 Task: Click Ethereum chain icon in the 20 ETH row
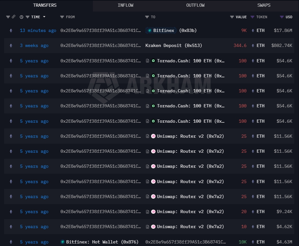(11, 212)
